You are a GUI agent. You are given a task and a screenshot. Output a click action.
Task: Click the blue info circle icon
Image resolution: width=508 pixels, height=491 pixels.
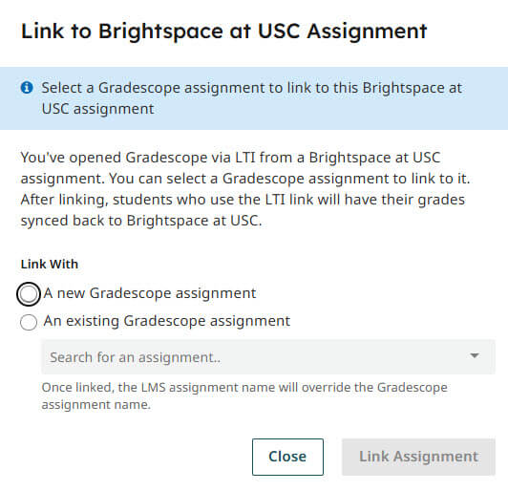[27, 88]
